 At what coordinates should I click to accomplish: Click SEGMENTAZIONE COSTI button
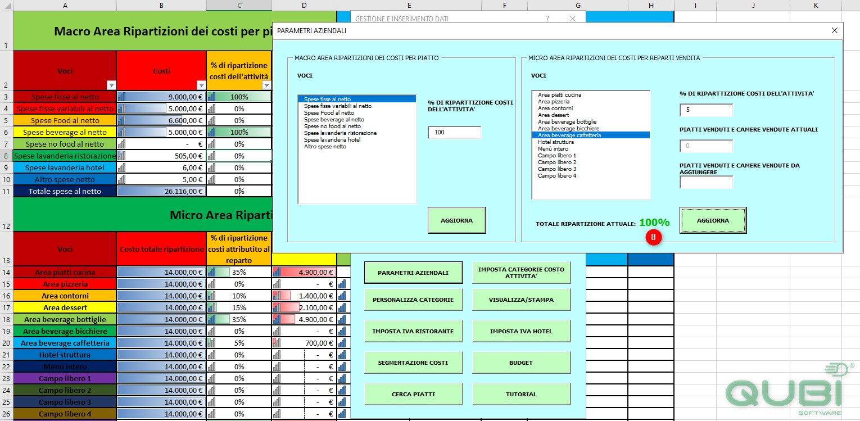tap(413, 363)
